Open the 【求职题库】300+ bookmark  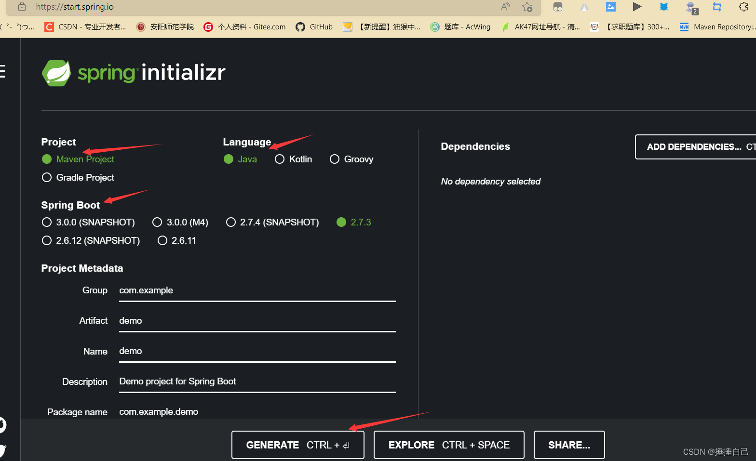[630, 27]
